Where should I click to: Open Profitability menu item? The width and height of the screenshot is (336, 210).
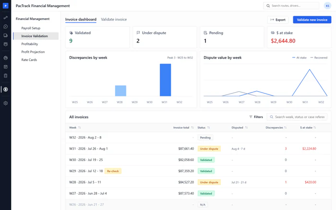(x=30, y=44)
